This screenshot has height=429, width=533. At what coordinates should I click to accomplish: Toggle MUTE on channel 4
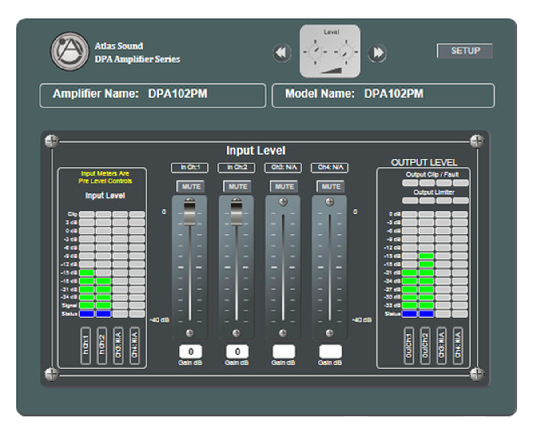point(330,187)
